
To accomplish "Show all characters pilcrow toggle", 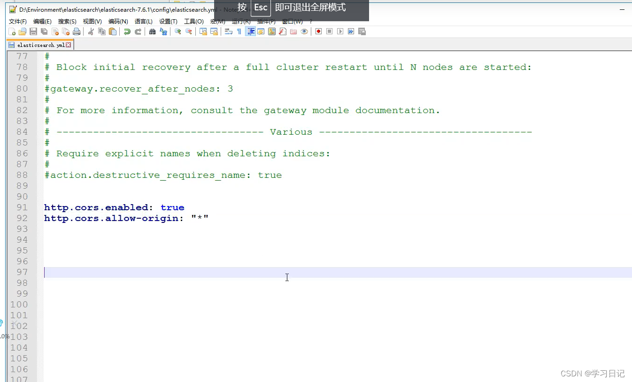I will pyautogui.click(x=239, y=31).
